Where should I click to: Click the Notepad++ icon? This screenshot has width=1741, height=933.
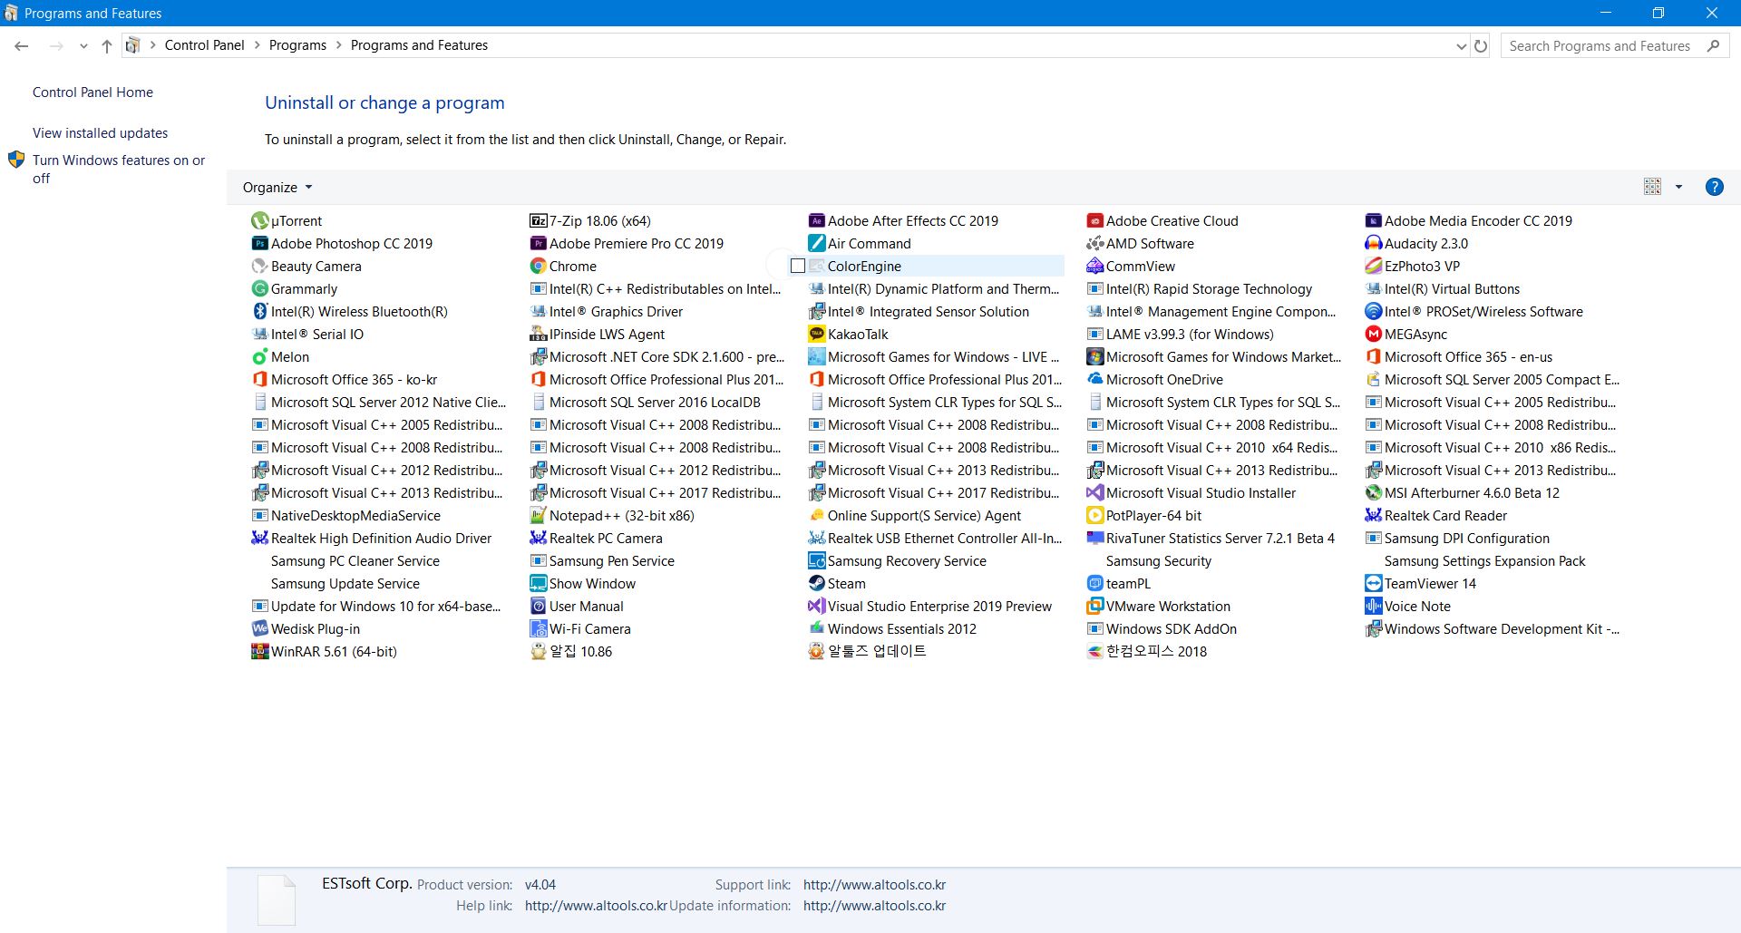539,515
